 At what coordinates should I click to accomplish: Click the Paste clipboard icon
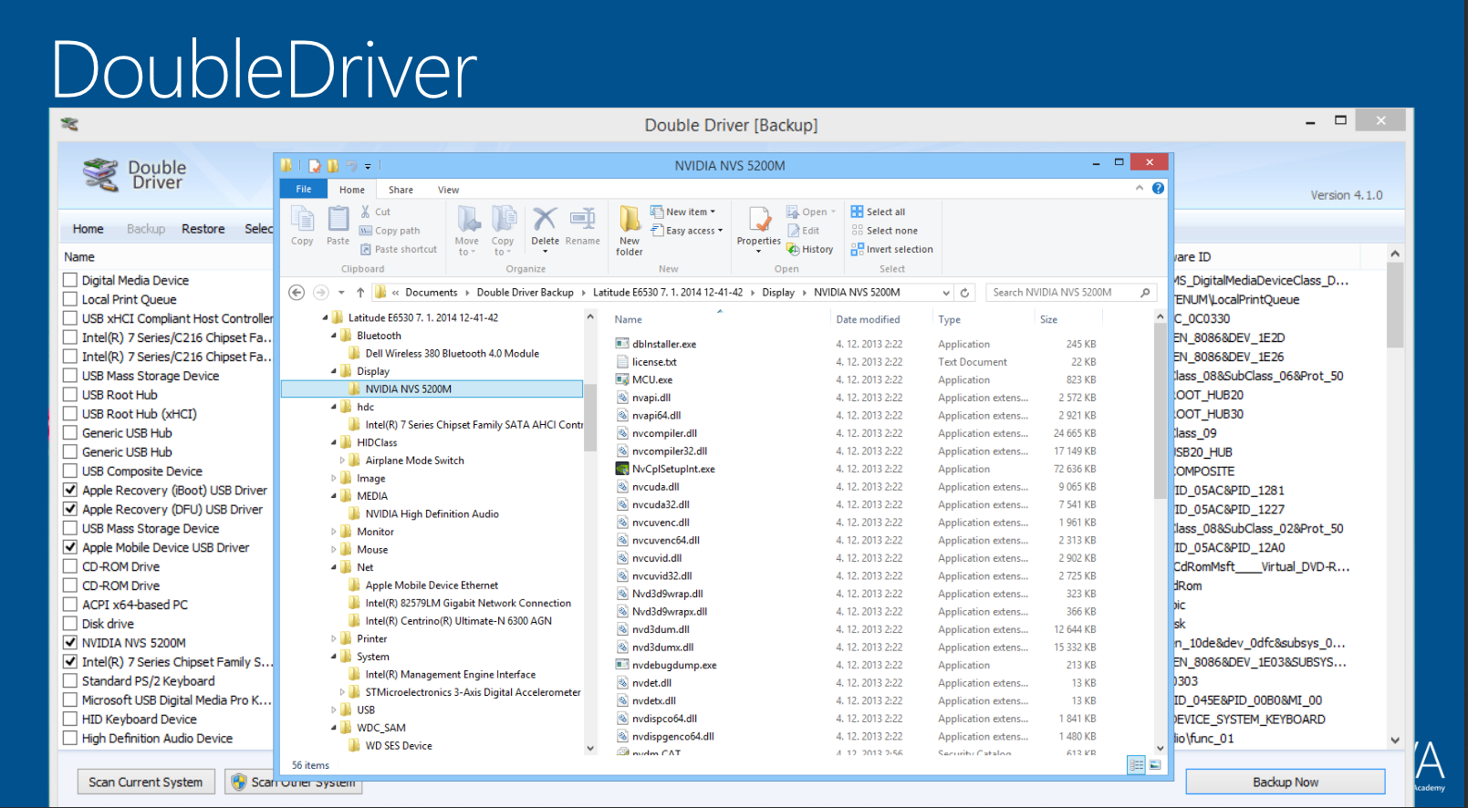pyautogui.click(x=338, y=220)
